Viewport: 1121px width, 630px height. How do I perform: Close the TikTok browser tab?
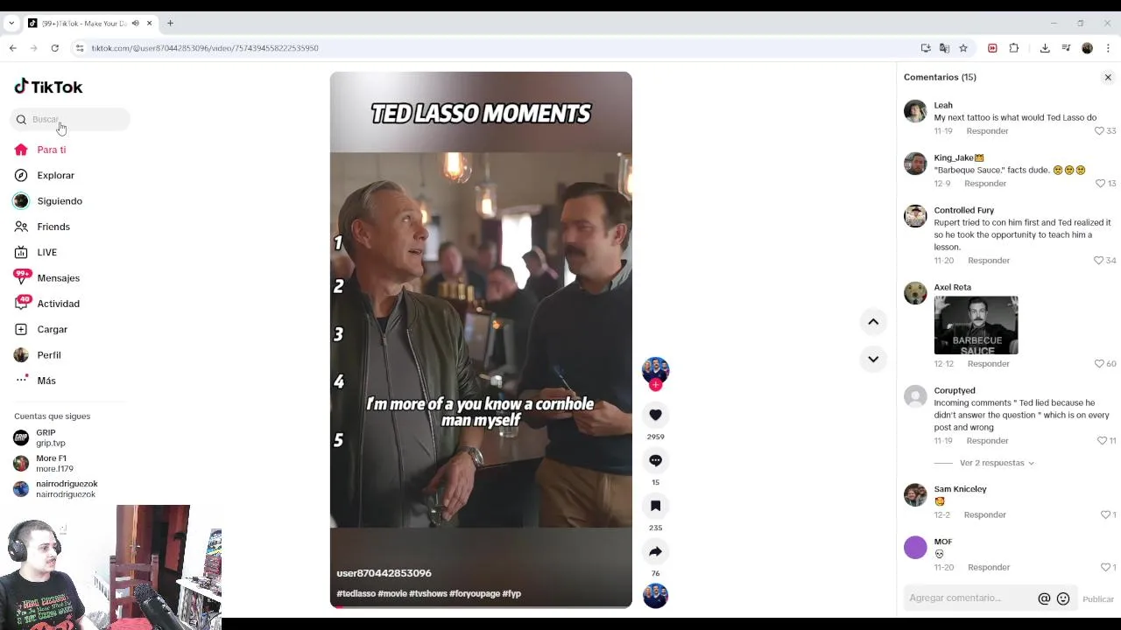[x=150, y=23]
